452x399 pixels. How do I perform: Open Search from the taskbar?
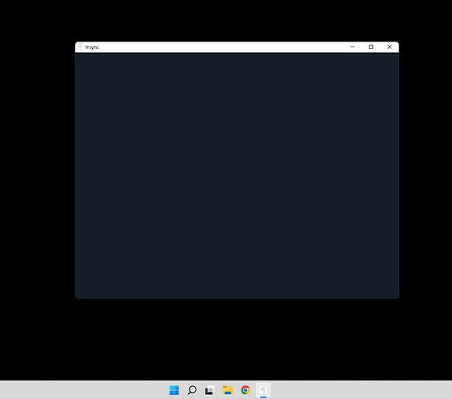pos(192,390)
